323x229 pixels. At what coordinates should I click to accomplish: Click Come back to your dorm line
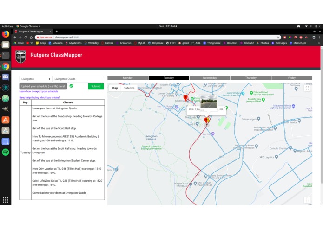click(x=59, y=193)
